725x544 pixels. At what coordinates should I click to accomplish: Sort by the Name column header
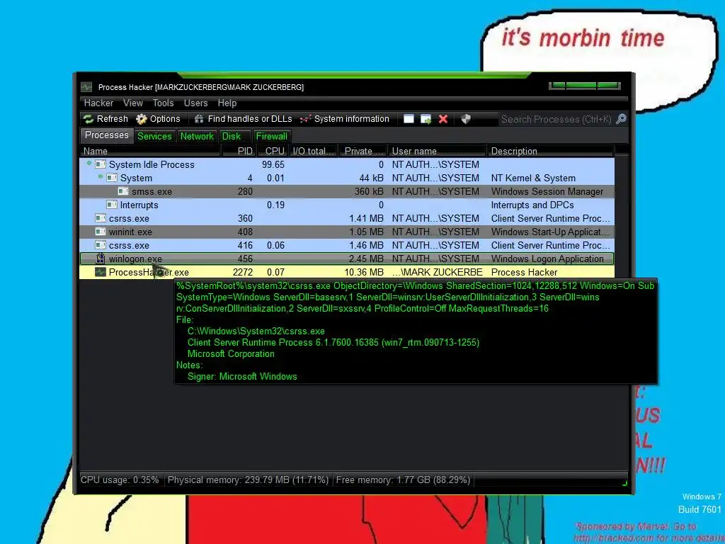click(x=150, y=152)
